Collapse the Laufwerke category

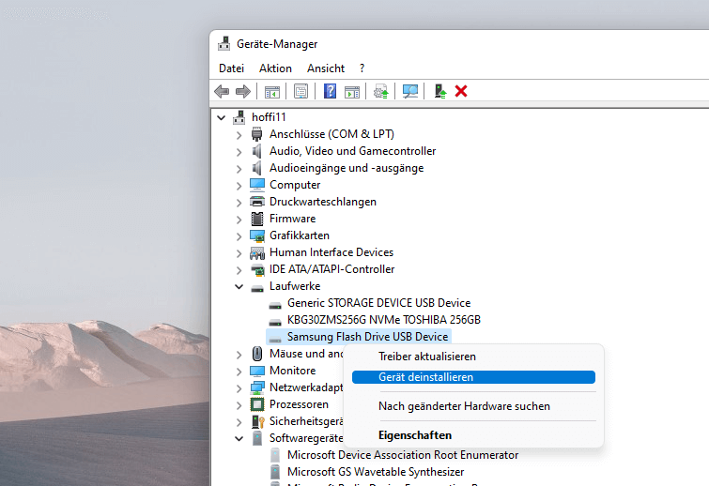coord(239,286)
